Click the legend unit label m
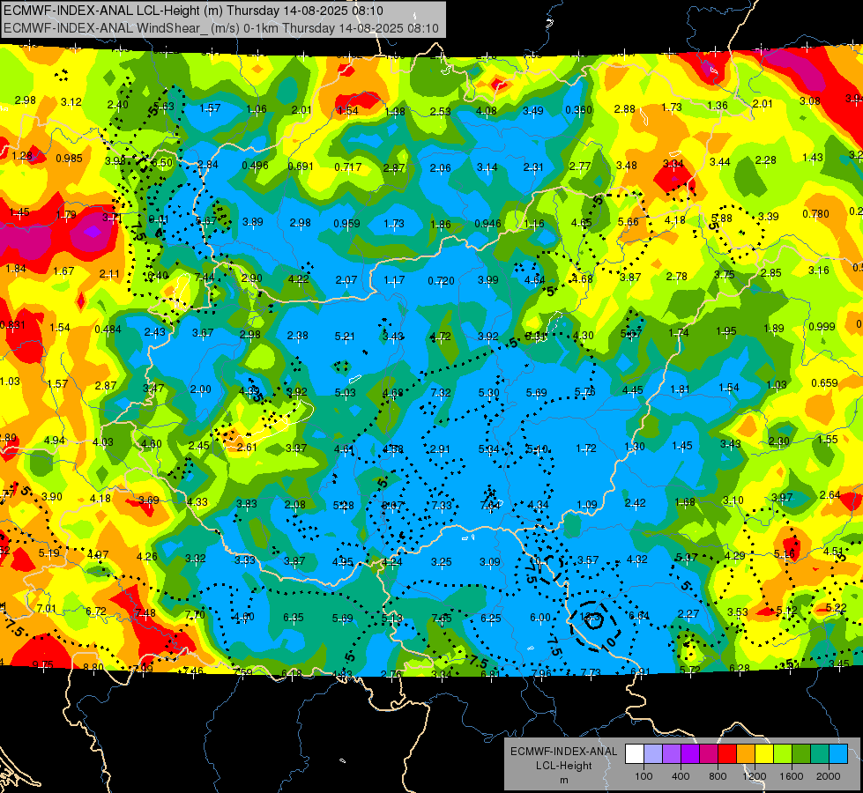This screenshot has height=793, width=863. coord(564,780)
